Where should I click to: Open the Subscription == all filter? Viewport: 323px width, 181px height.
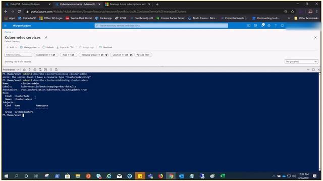click(x=46, y=55)
